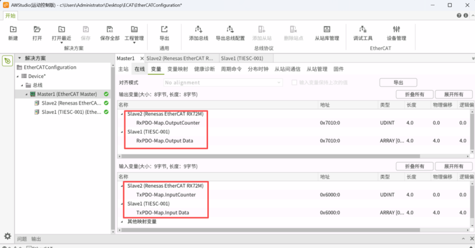Collapse the 解决方案 panel header arrow

click(19, 58)
